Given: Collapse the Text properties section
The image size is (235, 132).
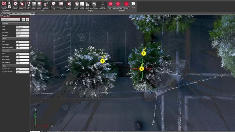Looking at the screenshot, I should coord(28,39).
